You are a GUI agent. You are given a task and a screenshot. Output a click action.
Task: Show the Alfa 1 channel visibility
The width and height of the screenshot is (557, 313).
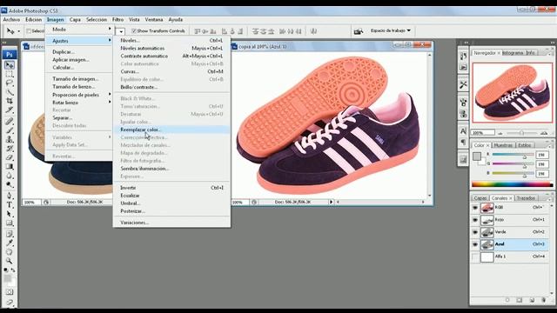(475, 256)
